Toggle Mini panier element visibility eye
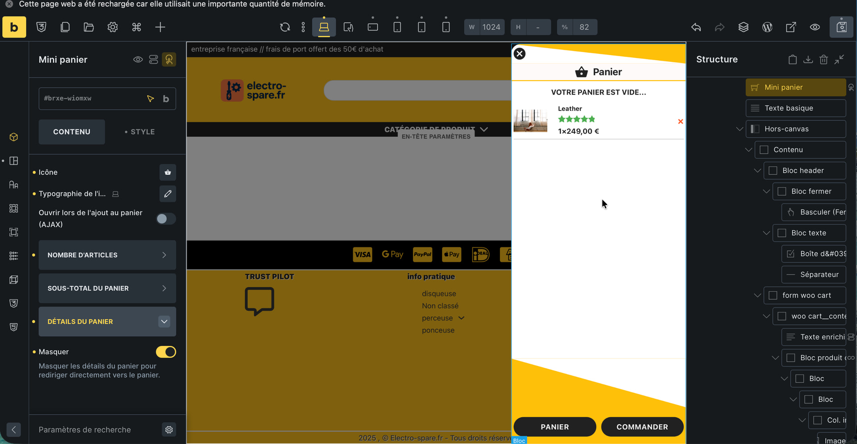This screenshot has width=857, height=444. [138, 60]
